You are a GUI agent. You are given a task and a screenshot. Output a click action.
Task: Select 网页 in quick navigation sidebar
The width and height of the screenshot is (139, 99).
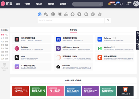tap(6, 38)
